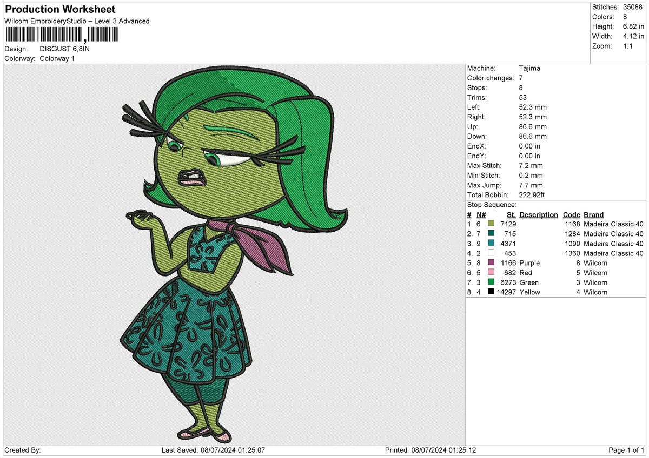The height and width of the screenshot is (458, 649).
Task: Pick the purple swatch in the Purple row
Action: point(491,263)
